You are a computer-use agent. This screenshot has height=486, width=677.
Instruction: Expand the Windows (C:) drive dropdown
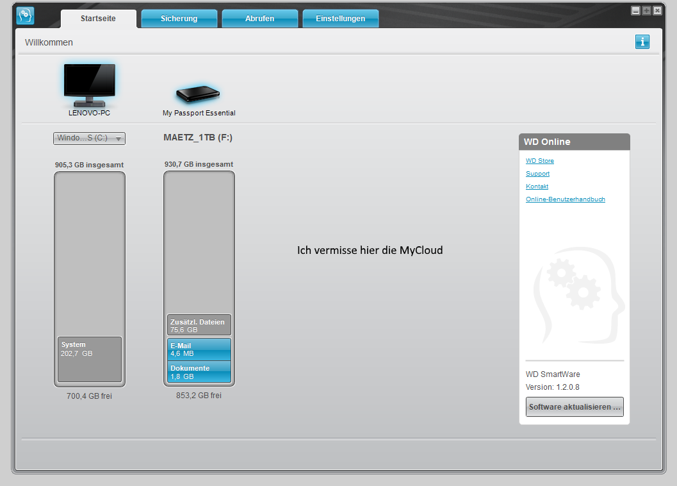click(90, 138)
